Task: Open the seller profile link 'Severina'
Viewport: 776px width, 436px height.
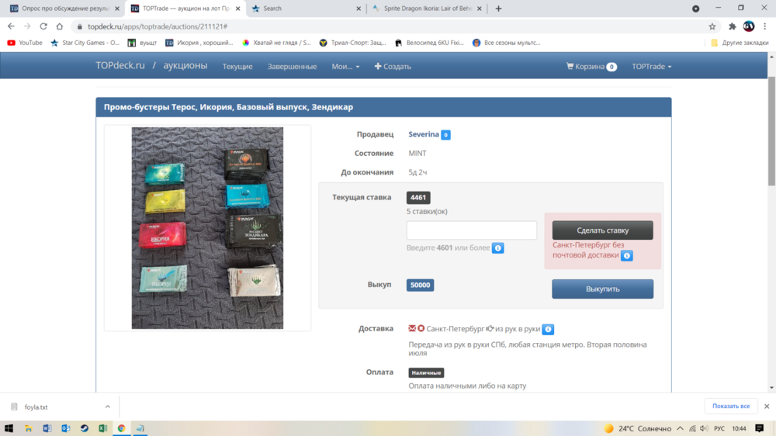Action: point(424,134)
